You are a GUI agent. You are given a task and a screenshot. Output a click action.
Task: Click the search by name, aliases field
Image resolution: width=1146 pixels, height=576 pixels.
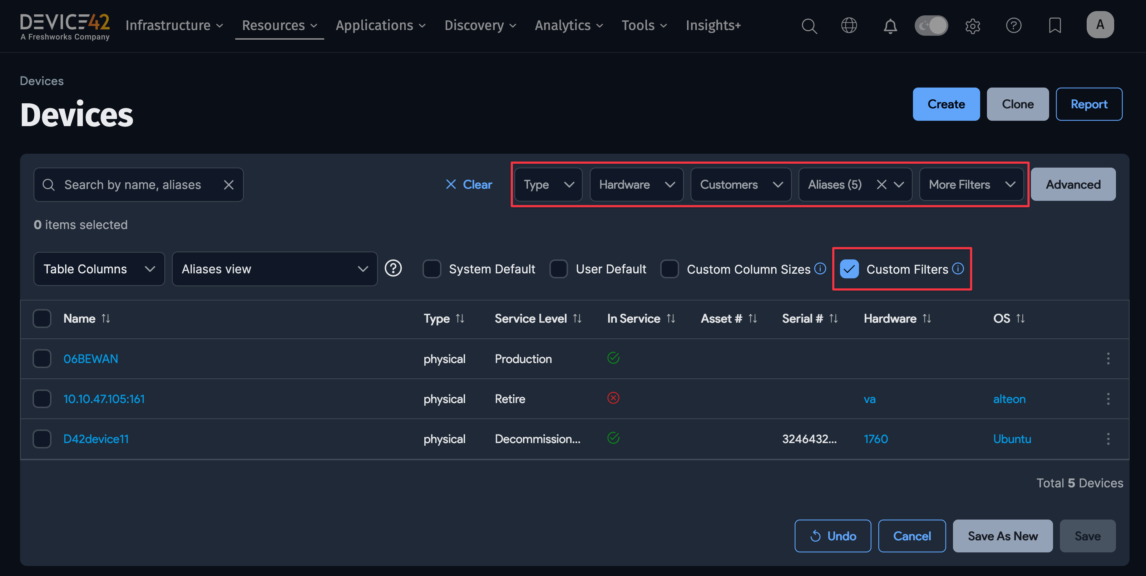point(133,185)
